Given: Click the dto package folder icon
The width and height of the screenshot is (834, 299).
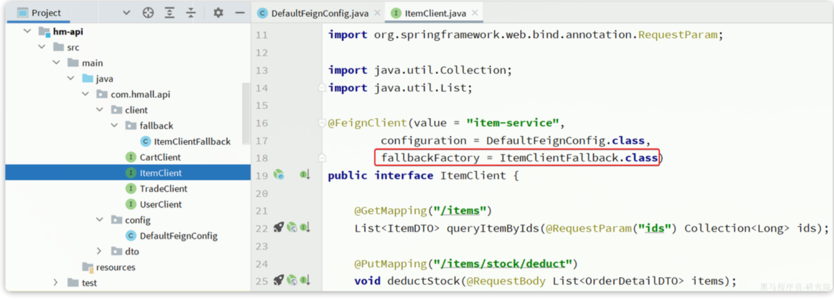Looking at the screenshot, I should (x=117, y=251).
